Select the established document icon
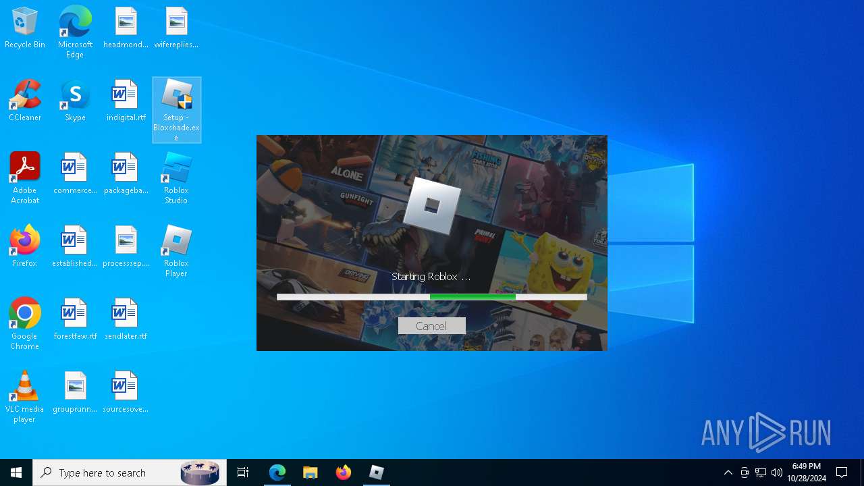The width and height of the screenshot is (864, 486). tap(75, 247)
